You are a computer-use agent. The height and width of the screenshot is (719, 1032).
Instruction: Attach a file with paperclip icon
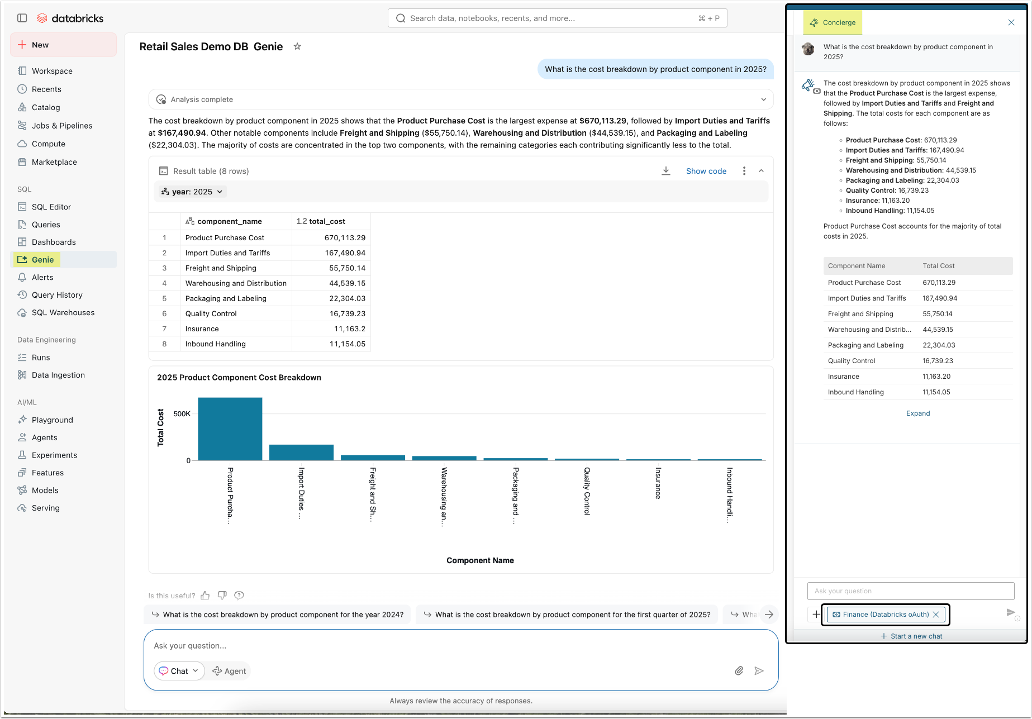[739, 671]
